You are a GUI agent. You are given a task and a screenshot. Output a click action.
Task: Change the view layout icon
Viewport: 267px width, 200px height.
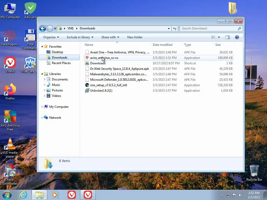click(213, 37)
